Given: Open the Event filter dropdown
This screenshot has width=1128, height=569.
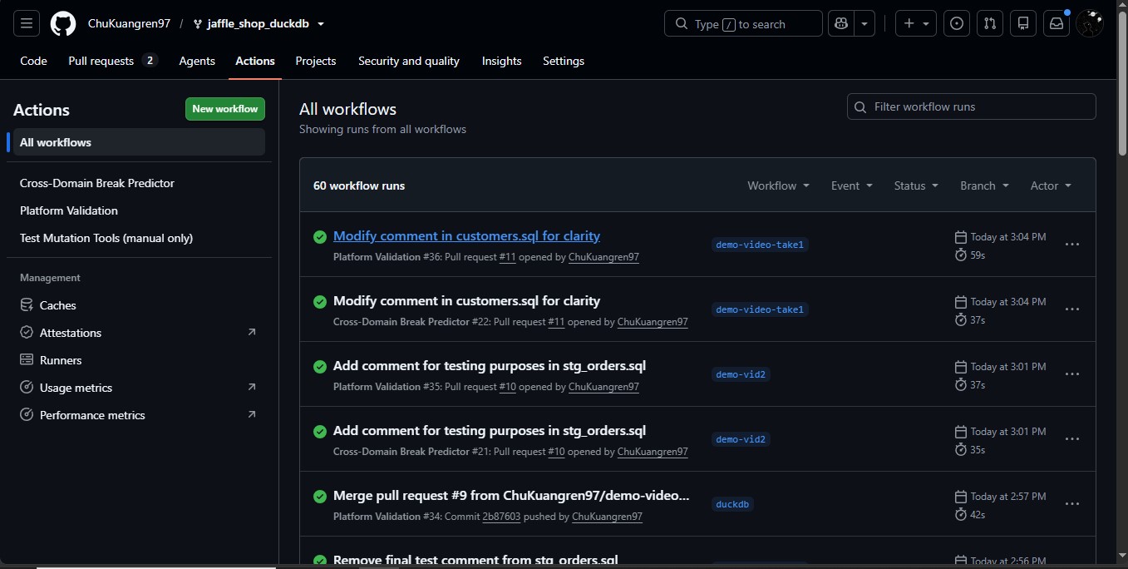Looking at the screenshot, I should coord(852,186).
